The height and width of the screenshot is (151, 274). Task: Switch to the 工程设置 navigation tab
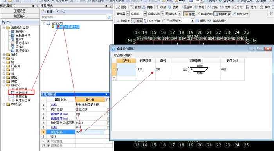pos(20,11)
